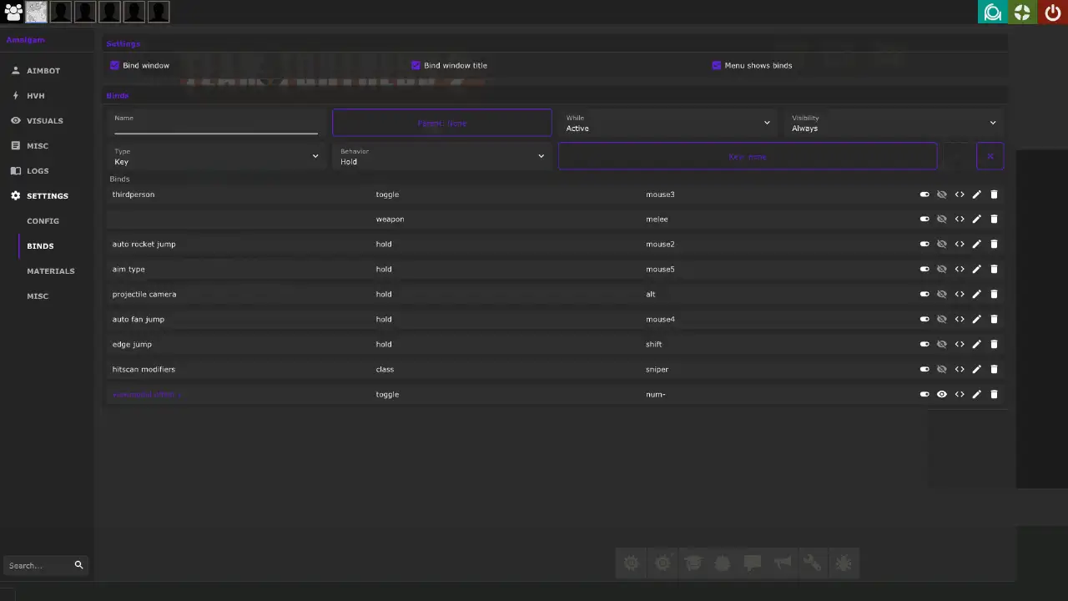
Task: Click the teal circular logo icon
Action: click(993, 12)
